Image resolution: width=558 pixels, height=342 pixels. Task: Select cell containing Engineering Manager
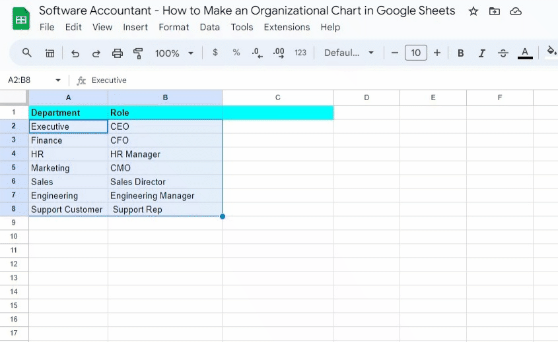pos(165,196)
